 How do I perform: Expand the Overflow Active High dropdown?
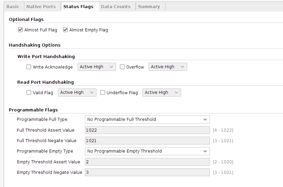click(168, 67)
